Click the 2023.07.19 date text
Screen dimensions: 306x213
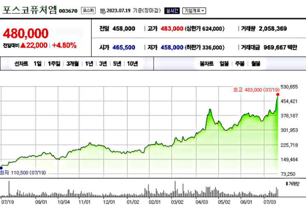tap(119, 11)
